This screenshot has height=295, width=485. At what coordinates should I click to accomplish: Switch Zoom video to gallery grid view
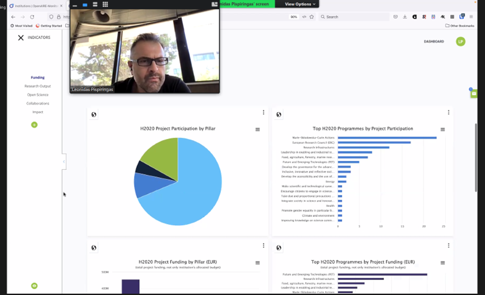[105, 4]
